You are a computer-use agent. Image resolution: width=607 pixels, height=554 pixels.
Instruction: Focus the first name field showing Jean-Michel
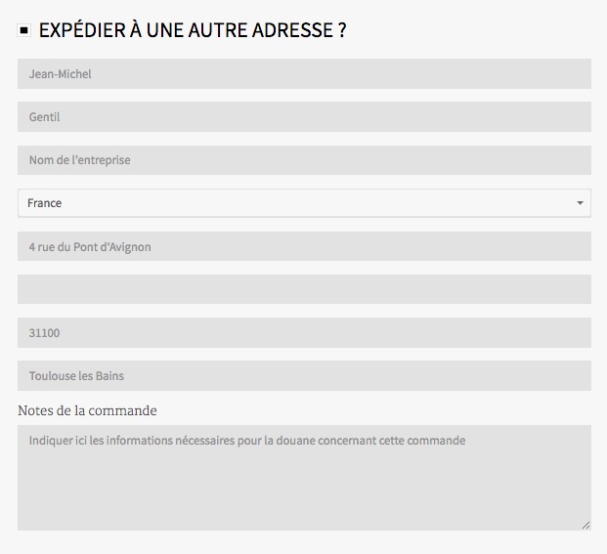coord(304,73)
